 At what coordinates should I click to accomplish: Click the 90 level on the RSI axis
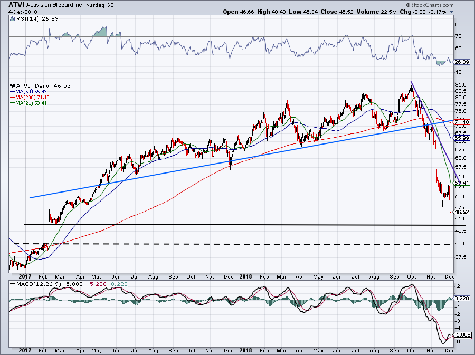pyautogui.click(x=459, y=24)
